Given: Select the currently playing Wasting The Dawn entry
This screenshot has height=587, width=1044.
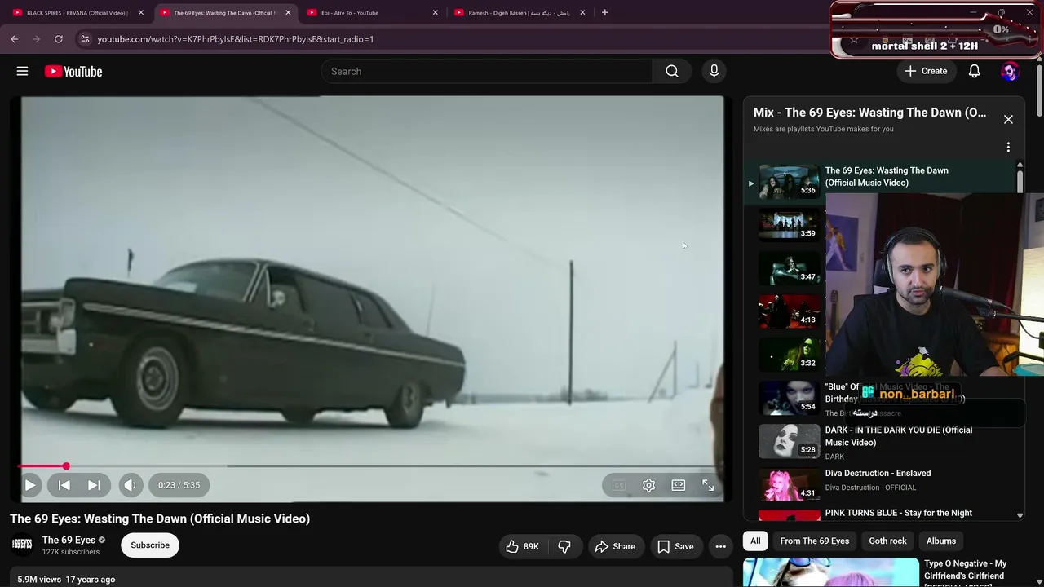Looking at the screenshot, I should [881, 181].
